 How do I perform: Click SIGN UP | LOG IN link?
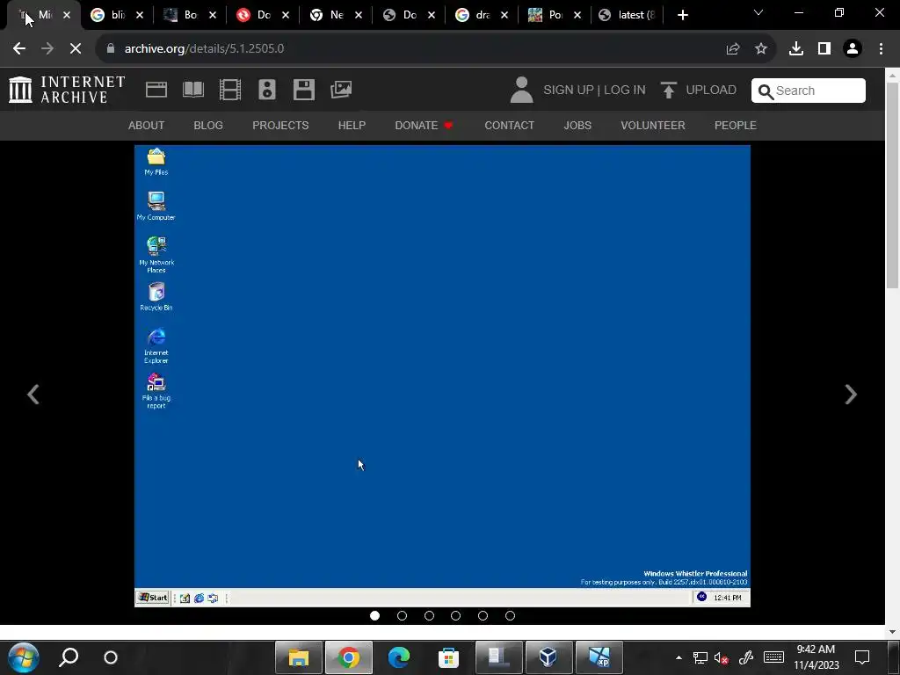594,91
